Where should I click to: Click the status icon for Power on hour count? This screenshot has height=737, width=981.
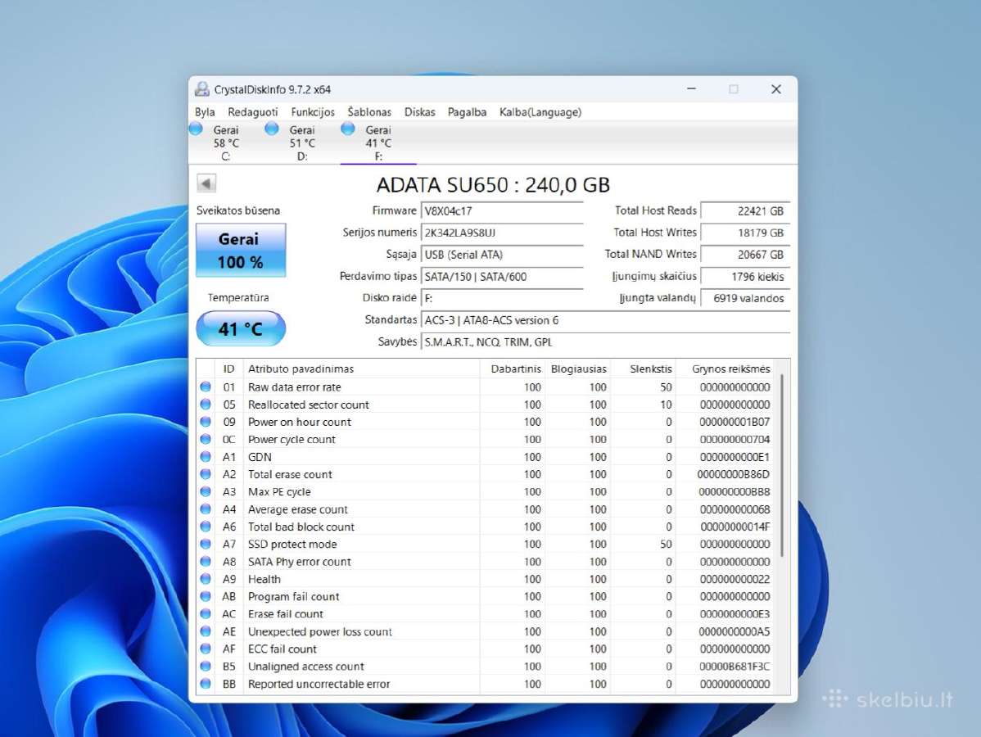tap(206, 422)
